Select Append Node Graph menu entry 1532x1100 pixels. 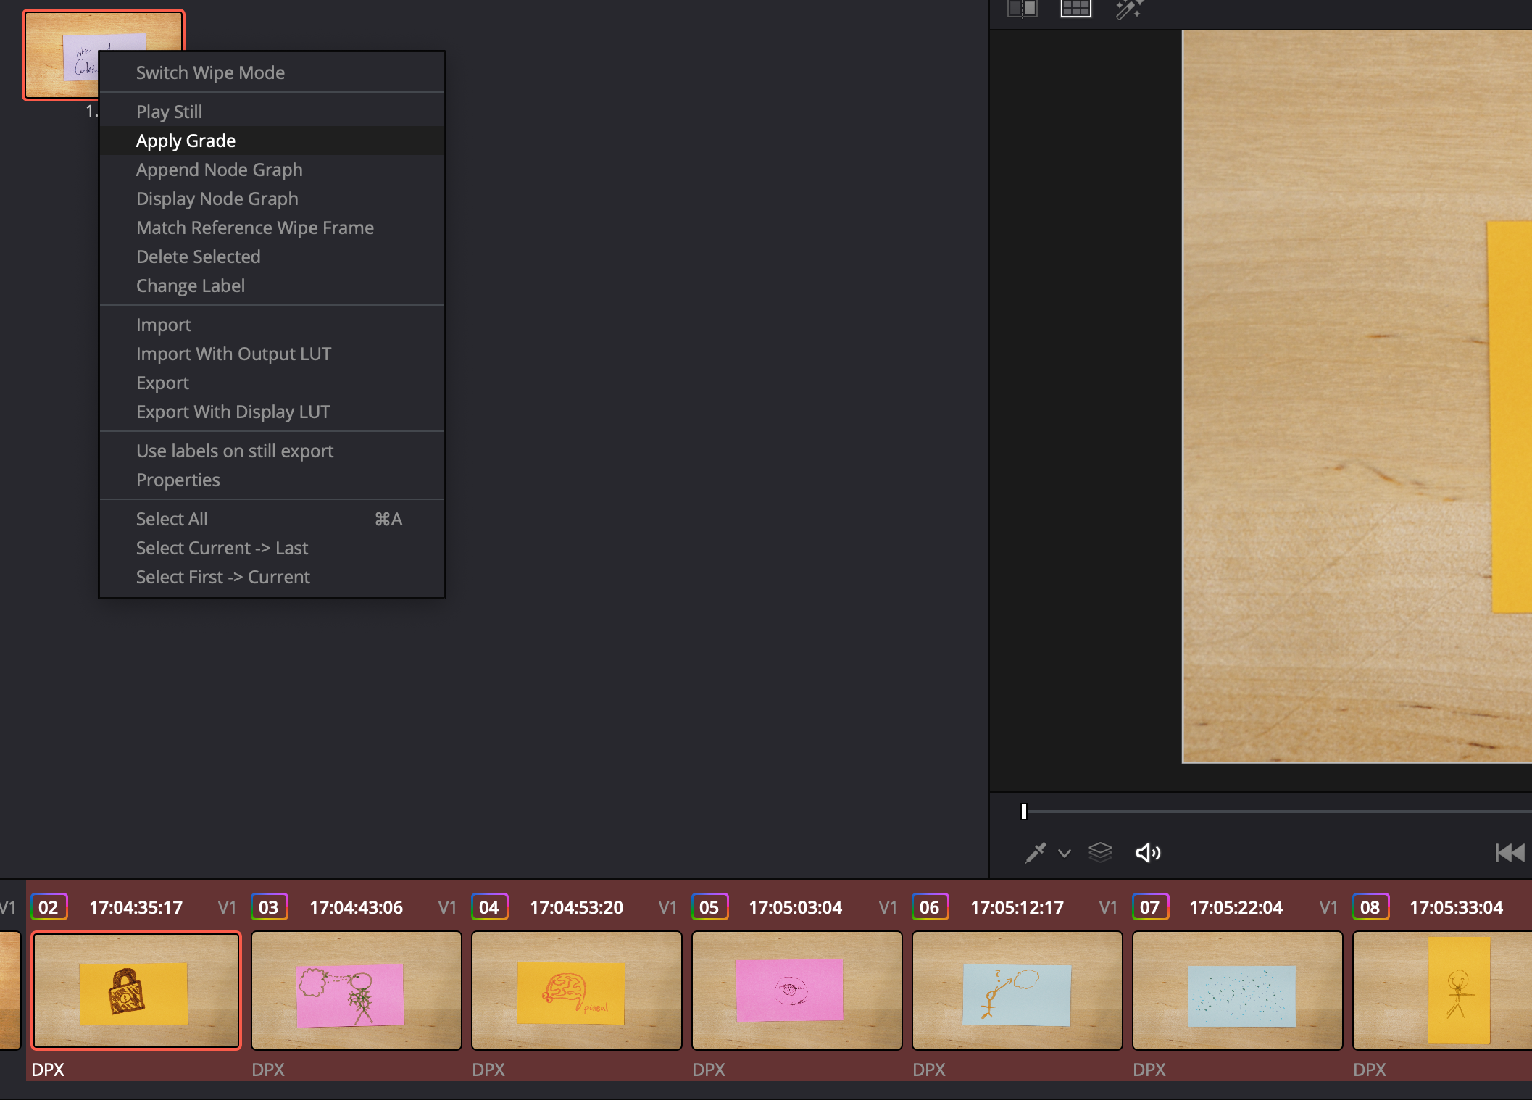coord(219,170)
